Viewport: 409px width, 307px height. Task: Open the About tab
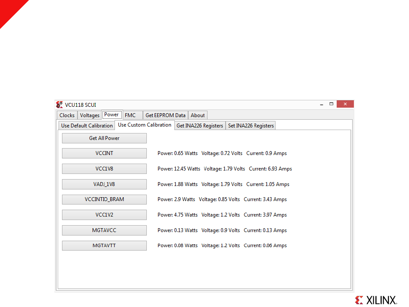coord(198,115)
